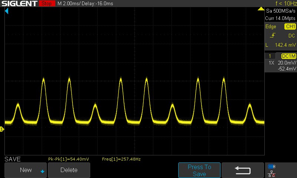This screenshot has height=178, width=297.
Task: Click the Edge trigger type label
Action: 271,27
